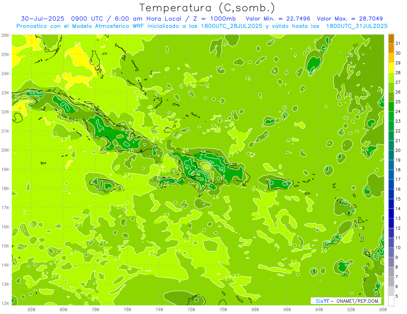The image size is (407, 314).
Task: Click the '13N' latitude axis label
Action: click(5, 284)
